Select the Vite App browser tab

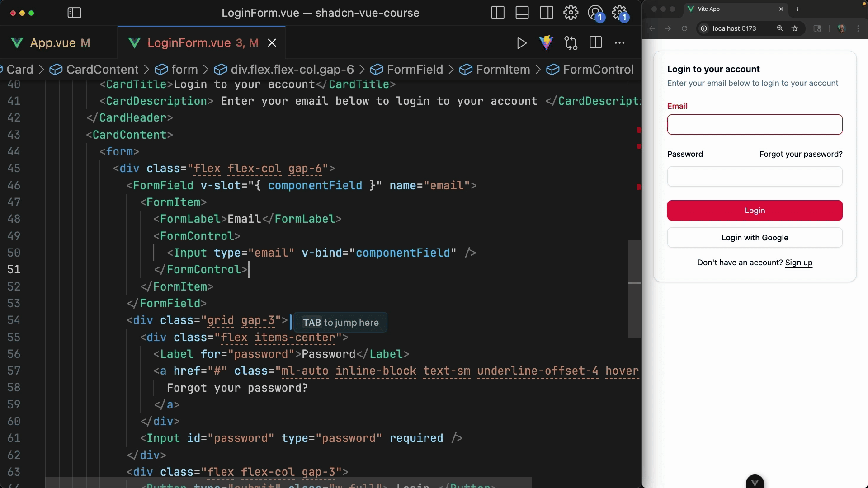click(735, 9)
